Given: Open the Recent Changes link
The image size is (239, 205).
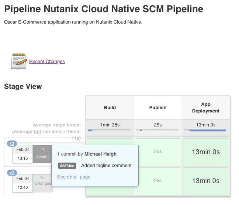Looking at the screenshot, I should point(47,62).
